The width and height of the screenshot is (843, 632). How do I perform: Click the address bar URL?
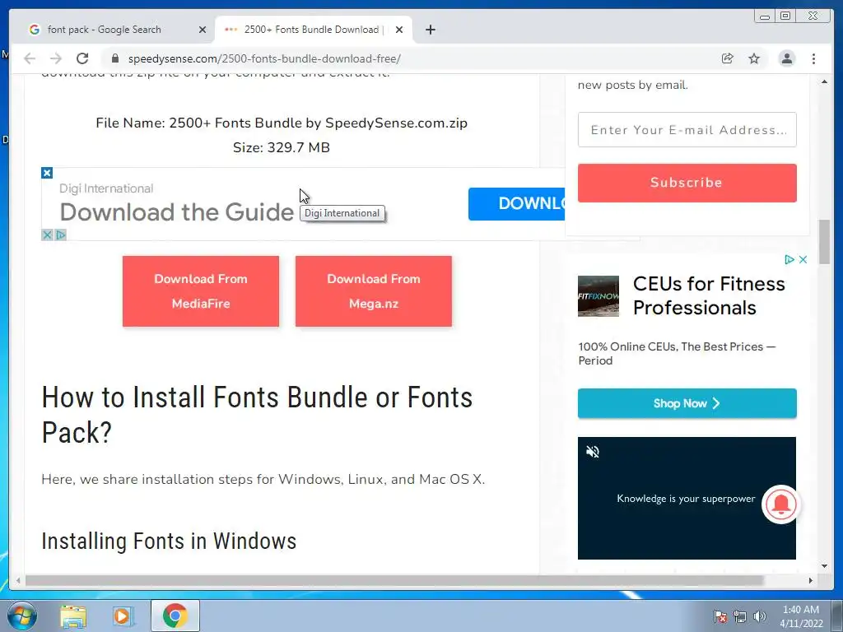(x=264, y=58)
